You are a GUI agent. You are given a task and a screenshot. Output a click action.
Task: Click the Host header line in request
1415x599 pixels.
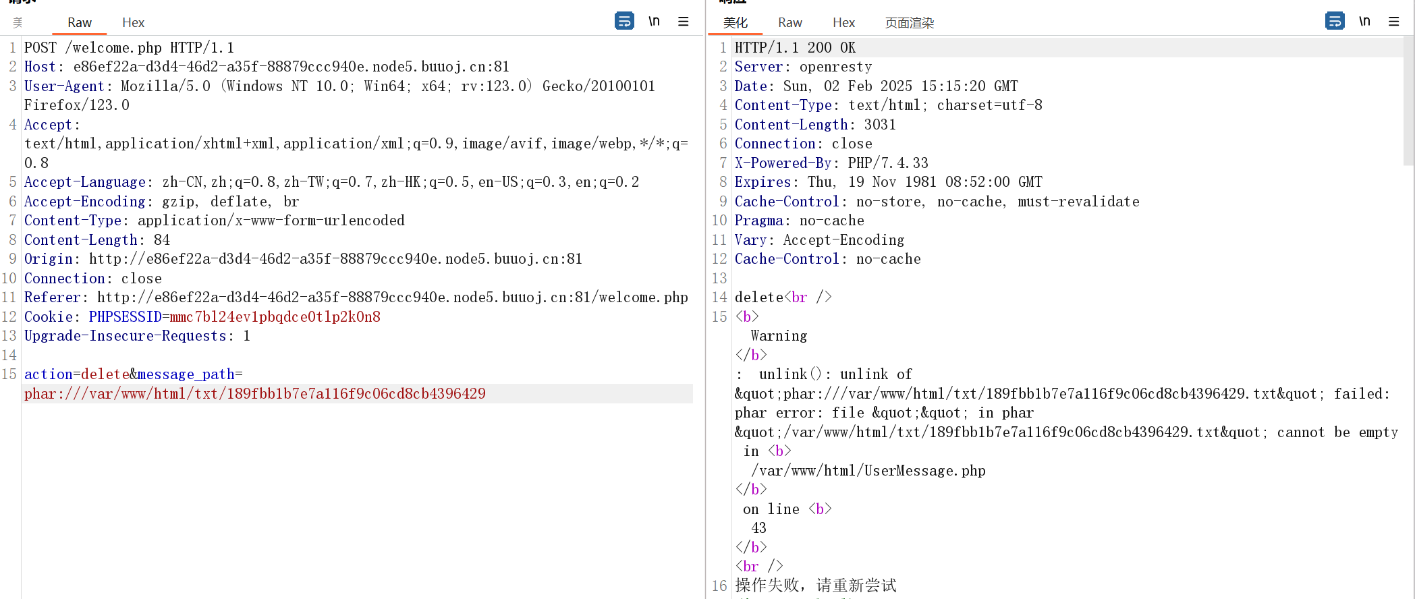267,67
